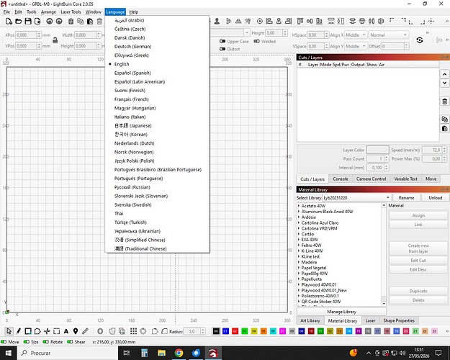Click the rotate refresh icon near Offset

pos(420,40)
